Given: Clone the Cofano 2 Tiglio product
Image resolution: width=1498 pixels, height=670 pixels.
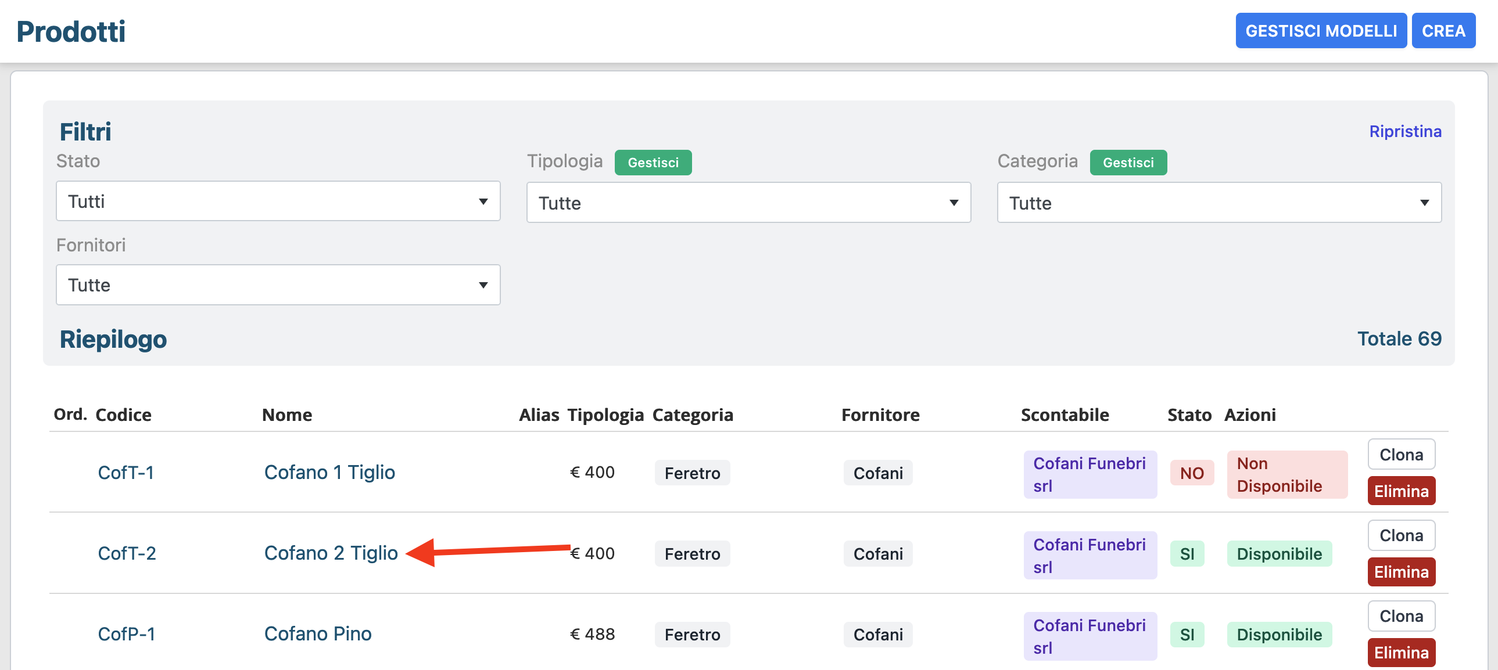Looking at the screenshot, I should click(x=1400, y=535).
